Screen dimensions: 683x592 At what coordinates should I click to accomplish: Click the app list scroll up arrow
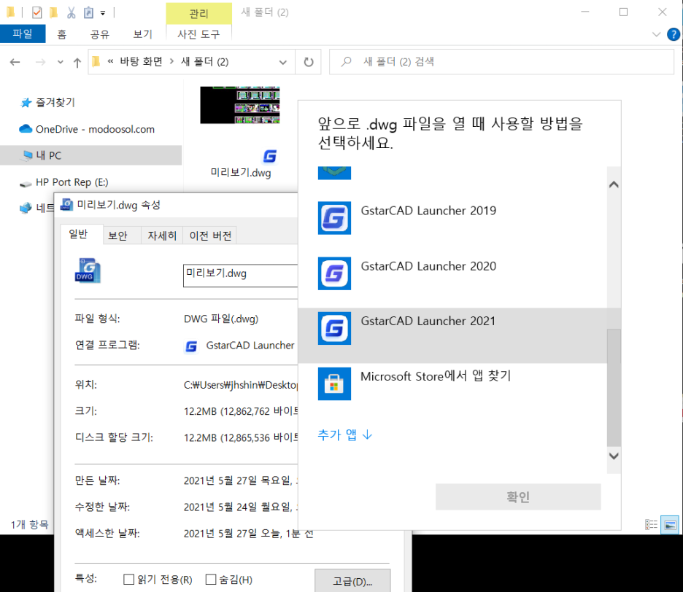[614, 184]
